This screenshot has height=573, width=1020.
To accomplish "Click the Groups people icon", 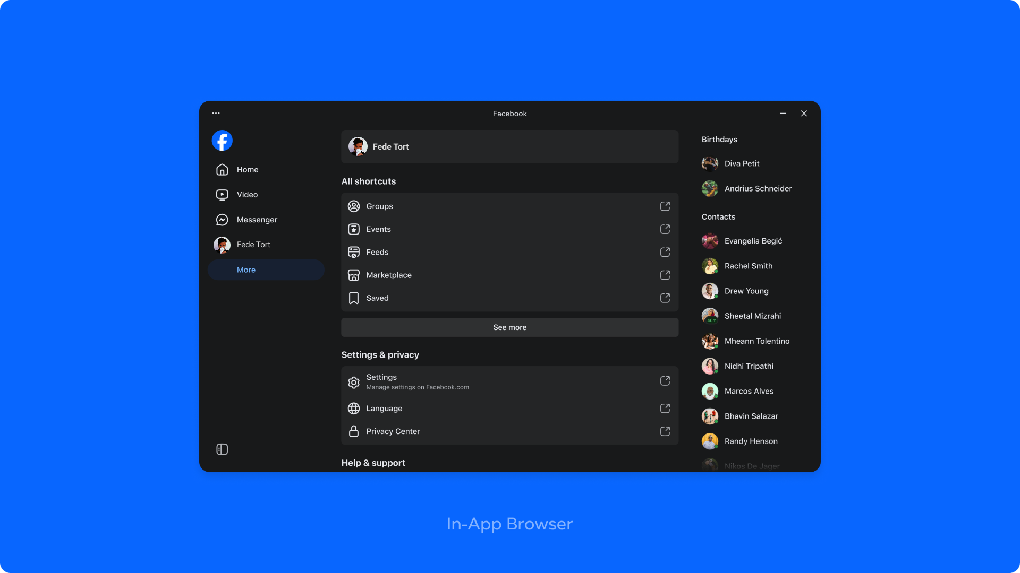I will [x=354, y=206].
